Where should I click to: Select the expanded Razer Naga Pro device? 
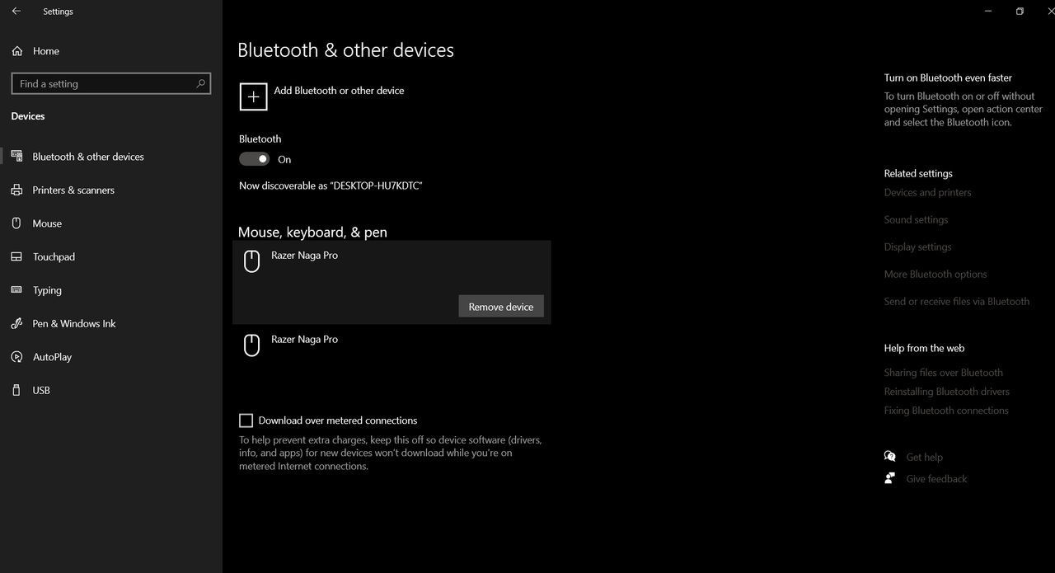[392, 282]
